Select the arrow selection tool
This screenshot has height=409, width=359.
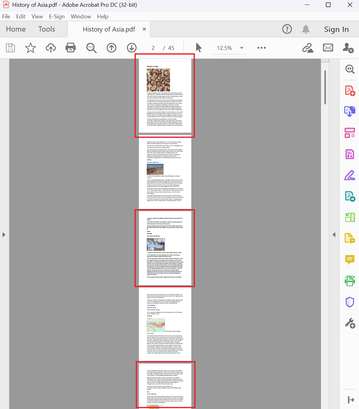pos(199,48)
